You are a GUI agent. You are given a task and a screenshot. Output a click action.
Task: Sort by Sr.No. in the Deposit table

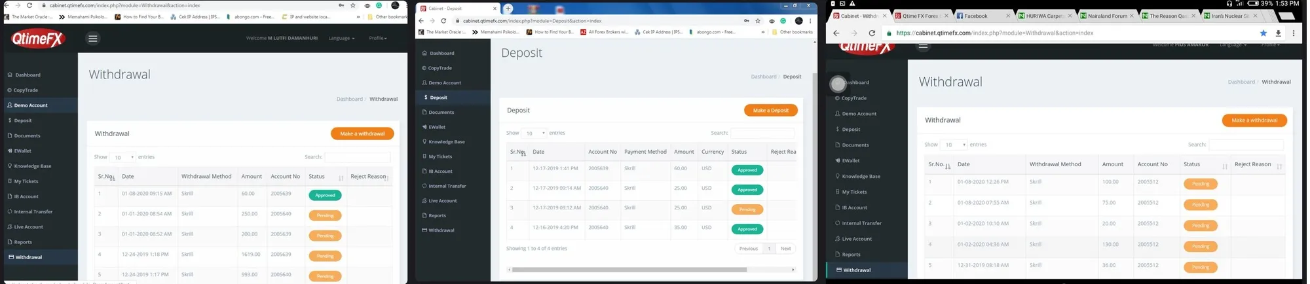[x=518, y=152]
